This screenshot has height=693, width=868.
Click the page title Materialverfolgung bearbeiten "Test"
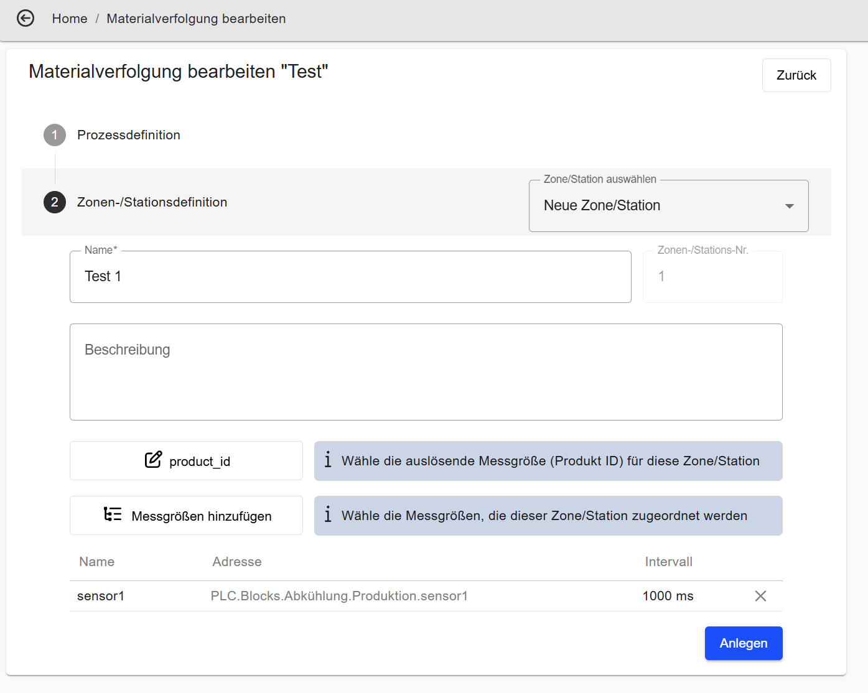(x=179, y=72)
